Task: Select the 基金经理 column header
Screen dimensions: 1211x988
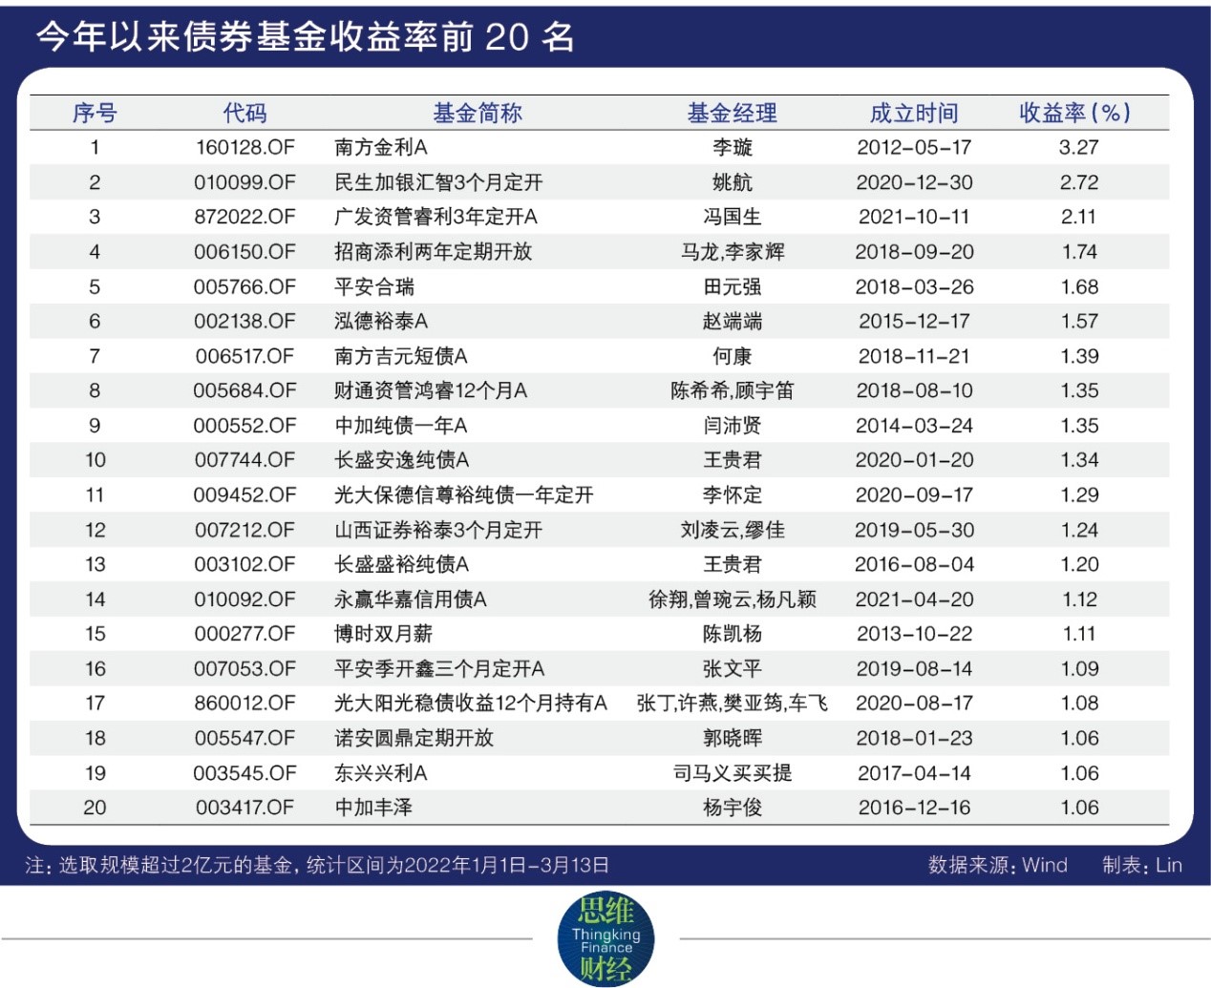Action: coord(733,113)
